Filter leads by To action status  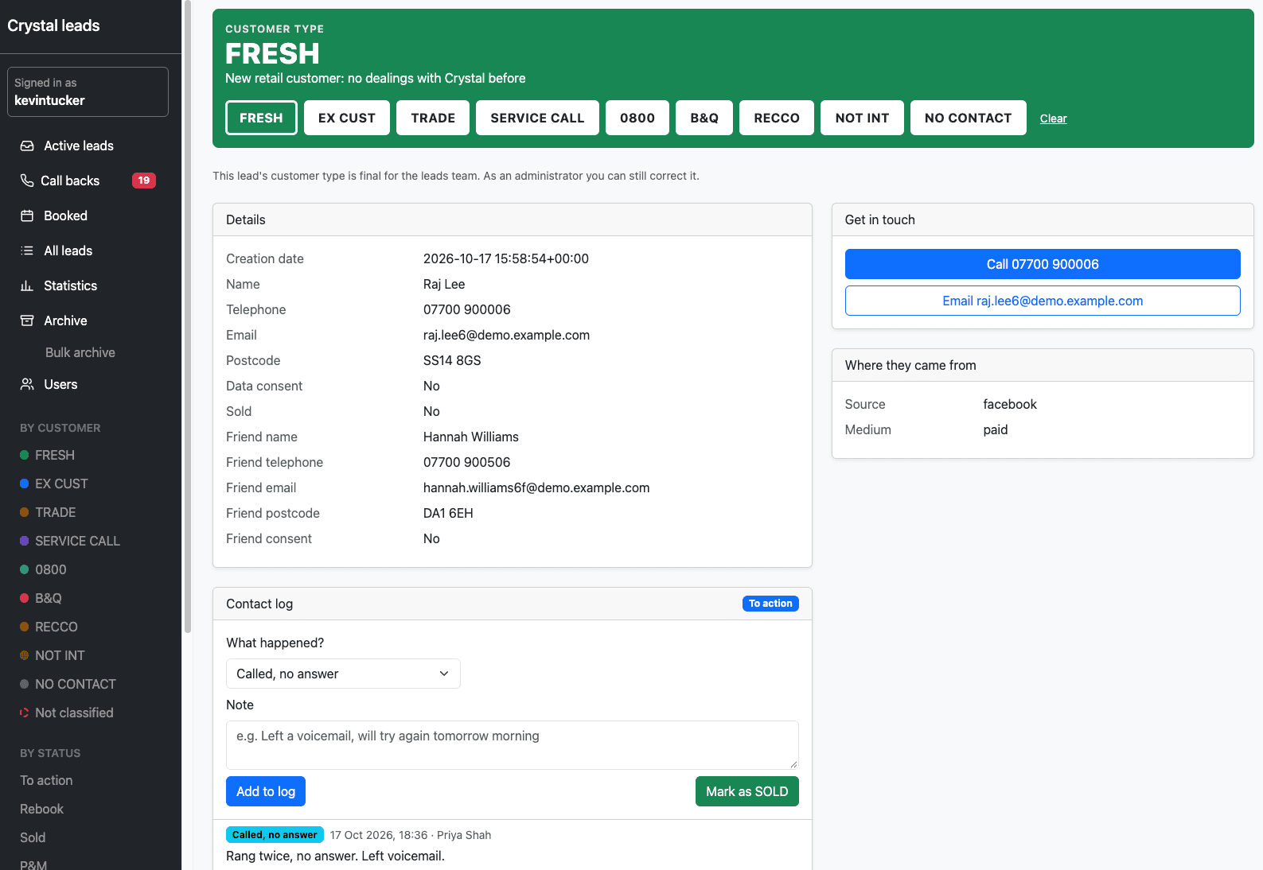(46, 780)
